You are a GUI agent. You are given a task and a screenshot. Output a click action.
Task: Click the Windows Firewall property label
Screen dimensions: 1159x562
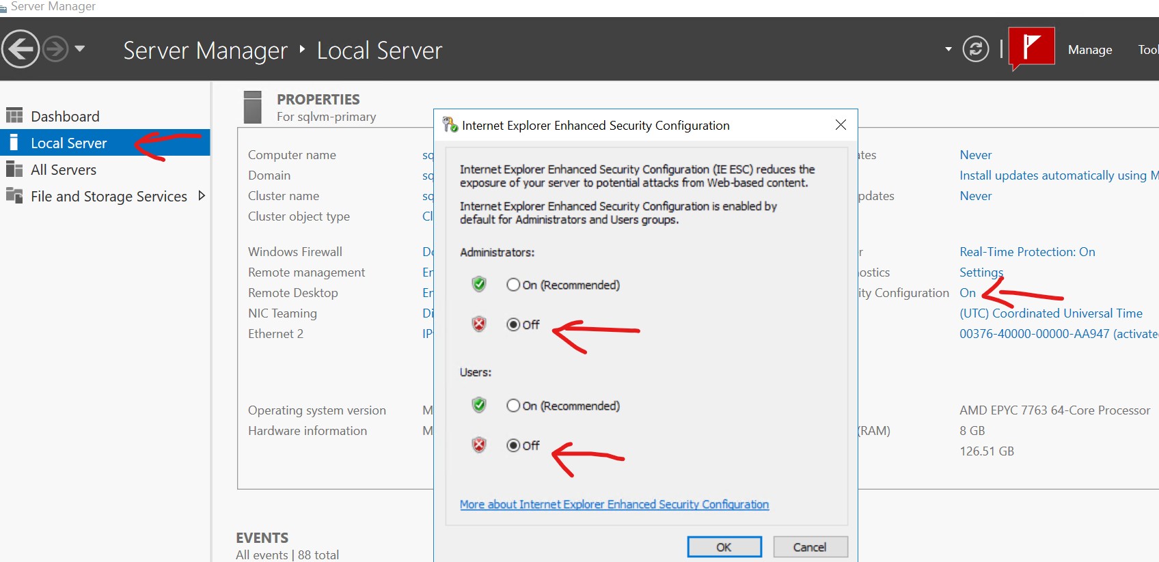295,252
